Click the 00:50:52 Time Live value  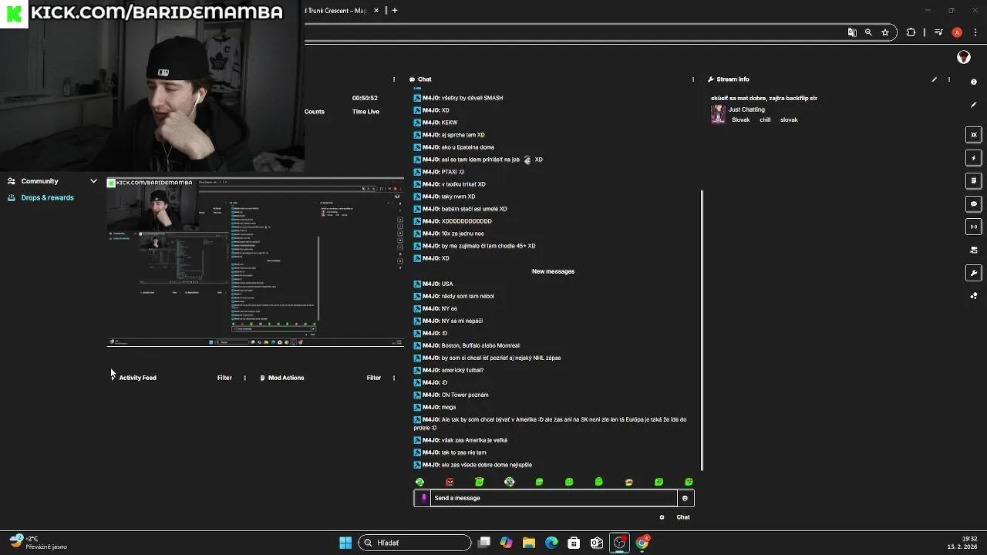[x=365, y=98]
